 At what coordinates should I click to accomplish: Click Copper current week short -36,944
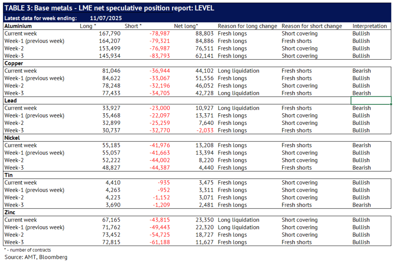click(160, 71)
